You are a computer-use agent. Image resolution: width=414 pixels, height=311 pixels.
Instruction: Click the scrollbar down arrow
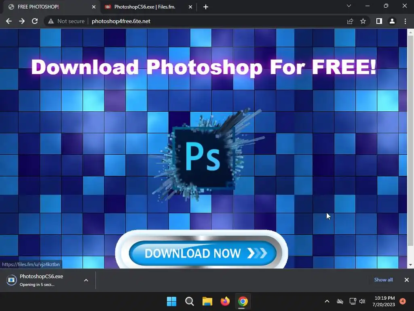coord(410,265)
